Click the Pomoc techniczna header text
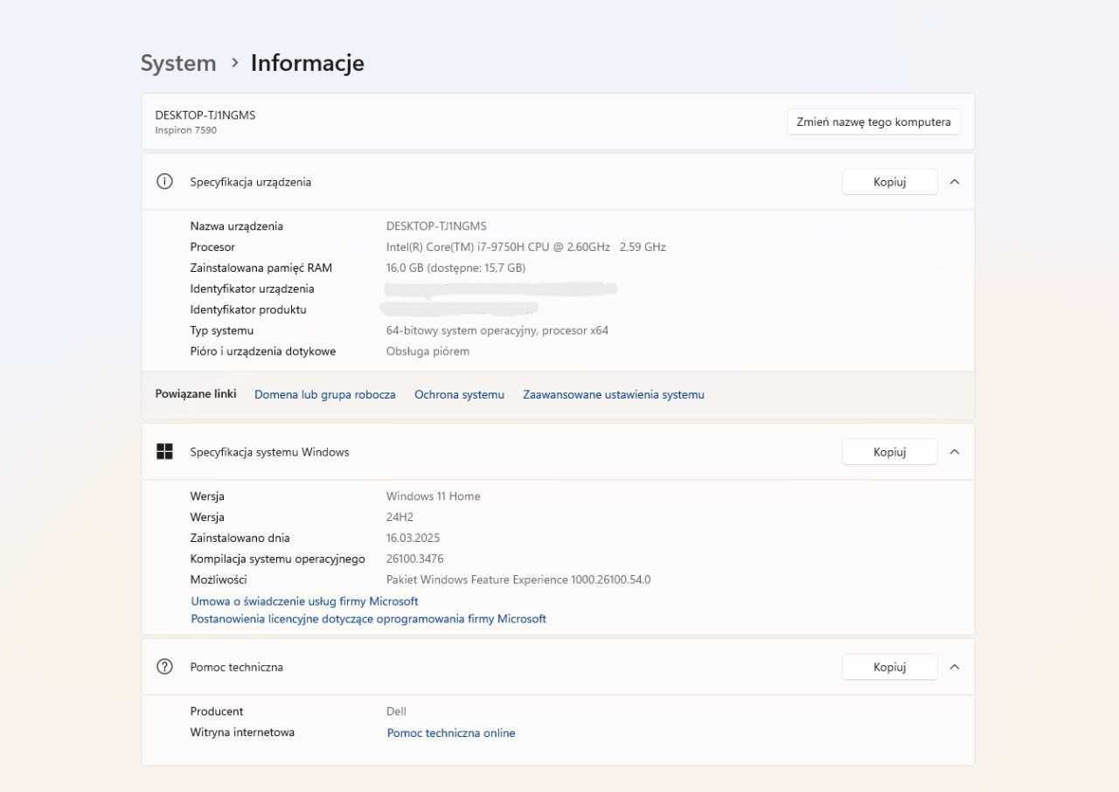1119x792 pixels. tap(237, 667)
